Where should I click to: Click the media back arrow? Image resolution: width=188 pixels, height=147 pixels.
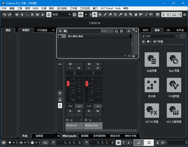(x=144, y=42)
